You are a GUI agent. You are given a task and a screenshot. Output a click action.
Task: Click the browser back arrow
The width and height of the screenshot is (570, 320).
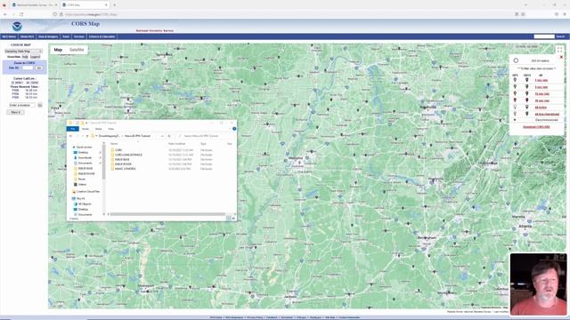coord(5,14)
